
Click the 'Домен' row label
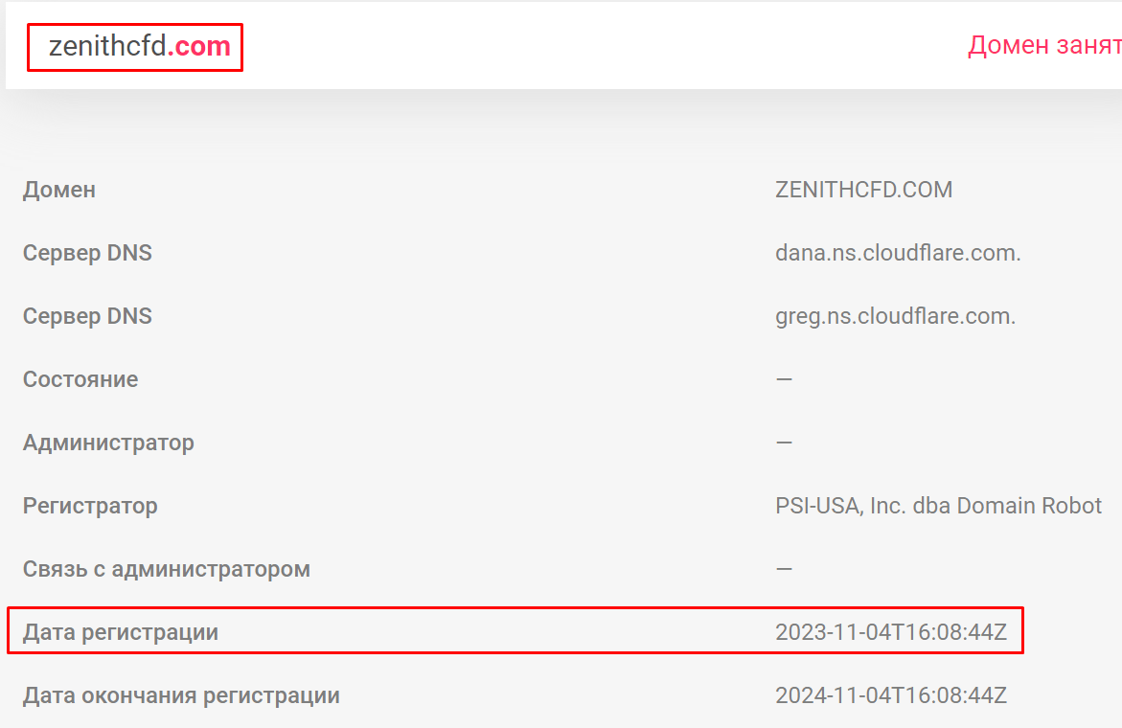tap(59, 190)
